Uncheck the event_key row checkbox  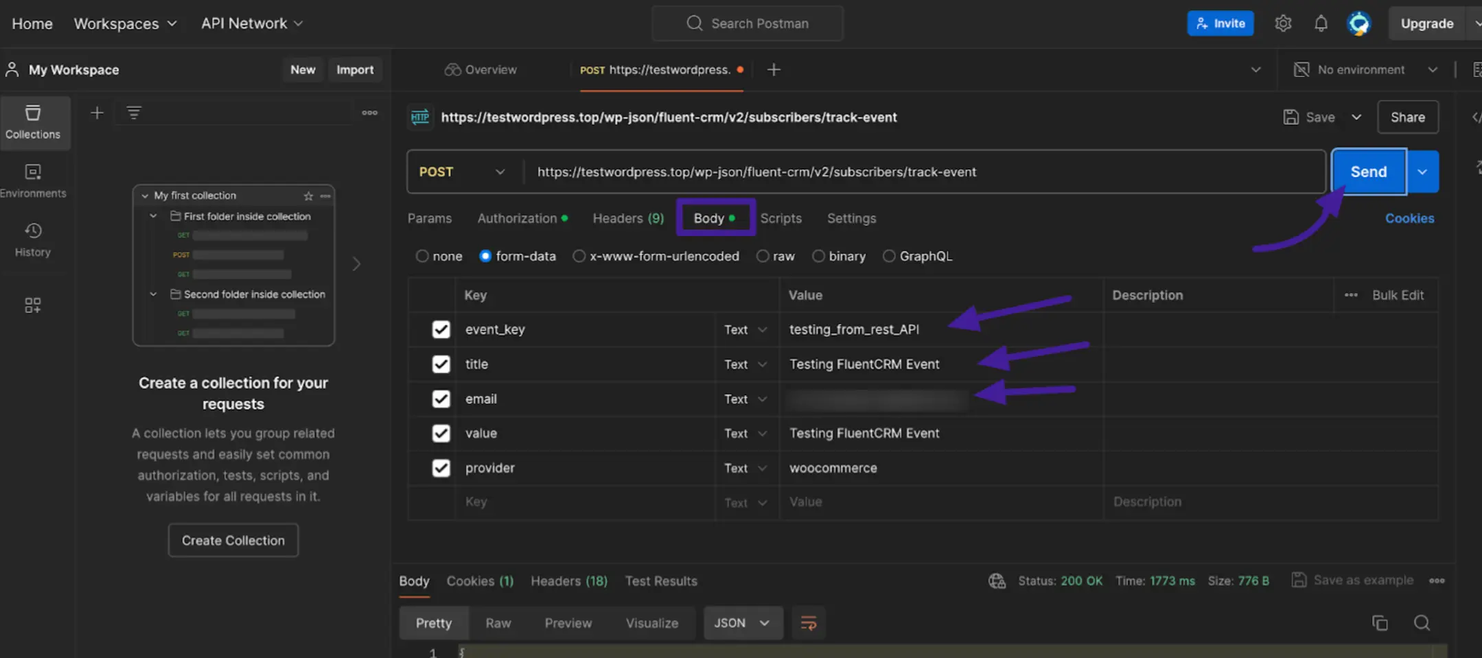coord(441,329)
